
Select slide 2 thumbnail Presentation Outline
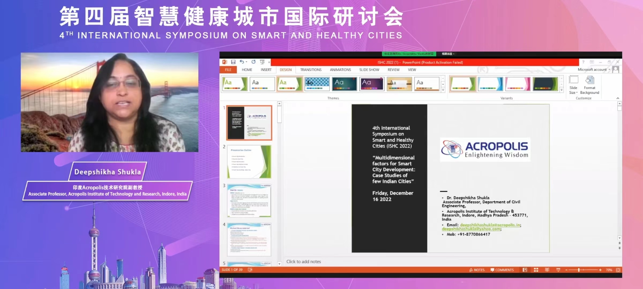[x=249, y=162]
